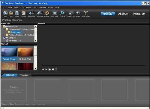The width and height of the screenshot is (150, 109).
Task: Switch to PUBLISH workspace
Action: pyautogui.click(x=139, y=14)
